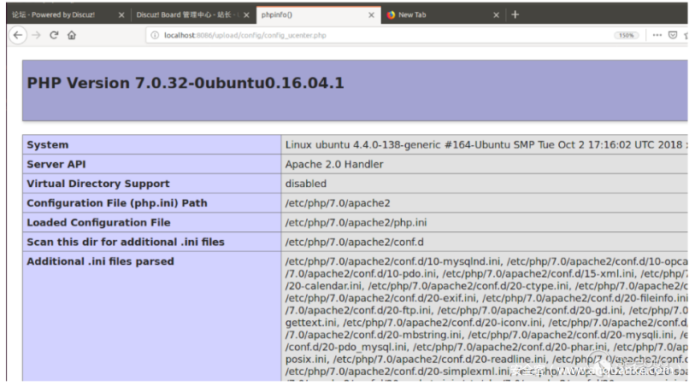Click the PHP Version 7.0.32 header
Viewport: 695px width, 386px height.
point(186,83)
